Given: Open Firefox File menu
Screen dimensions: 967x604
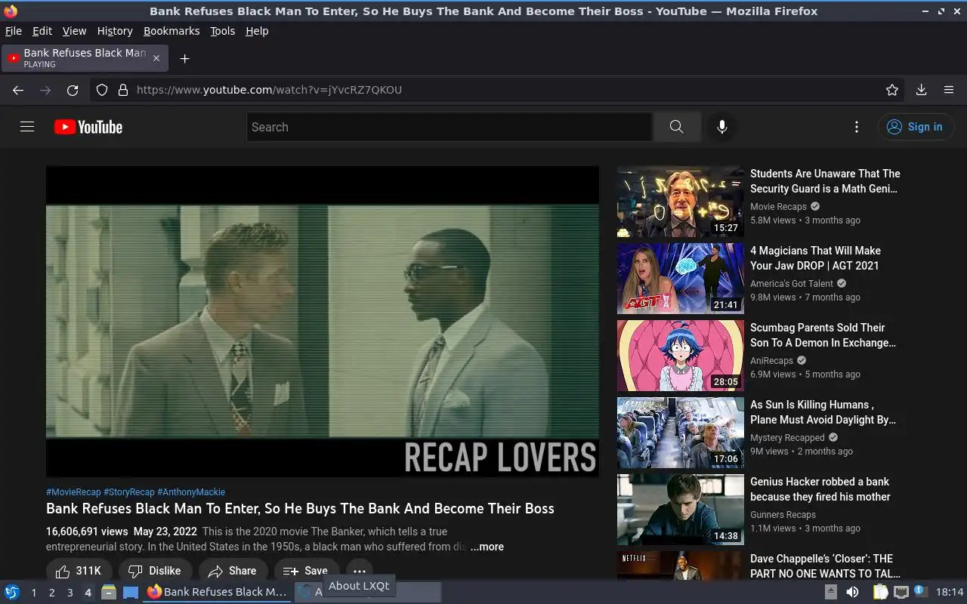Looking at the screenshot, I should (13, 31).
